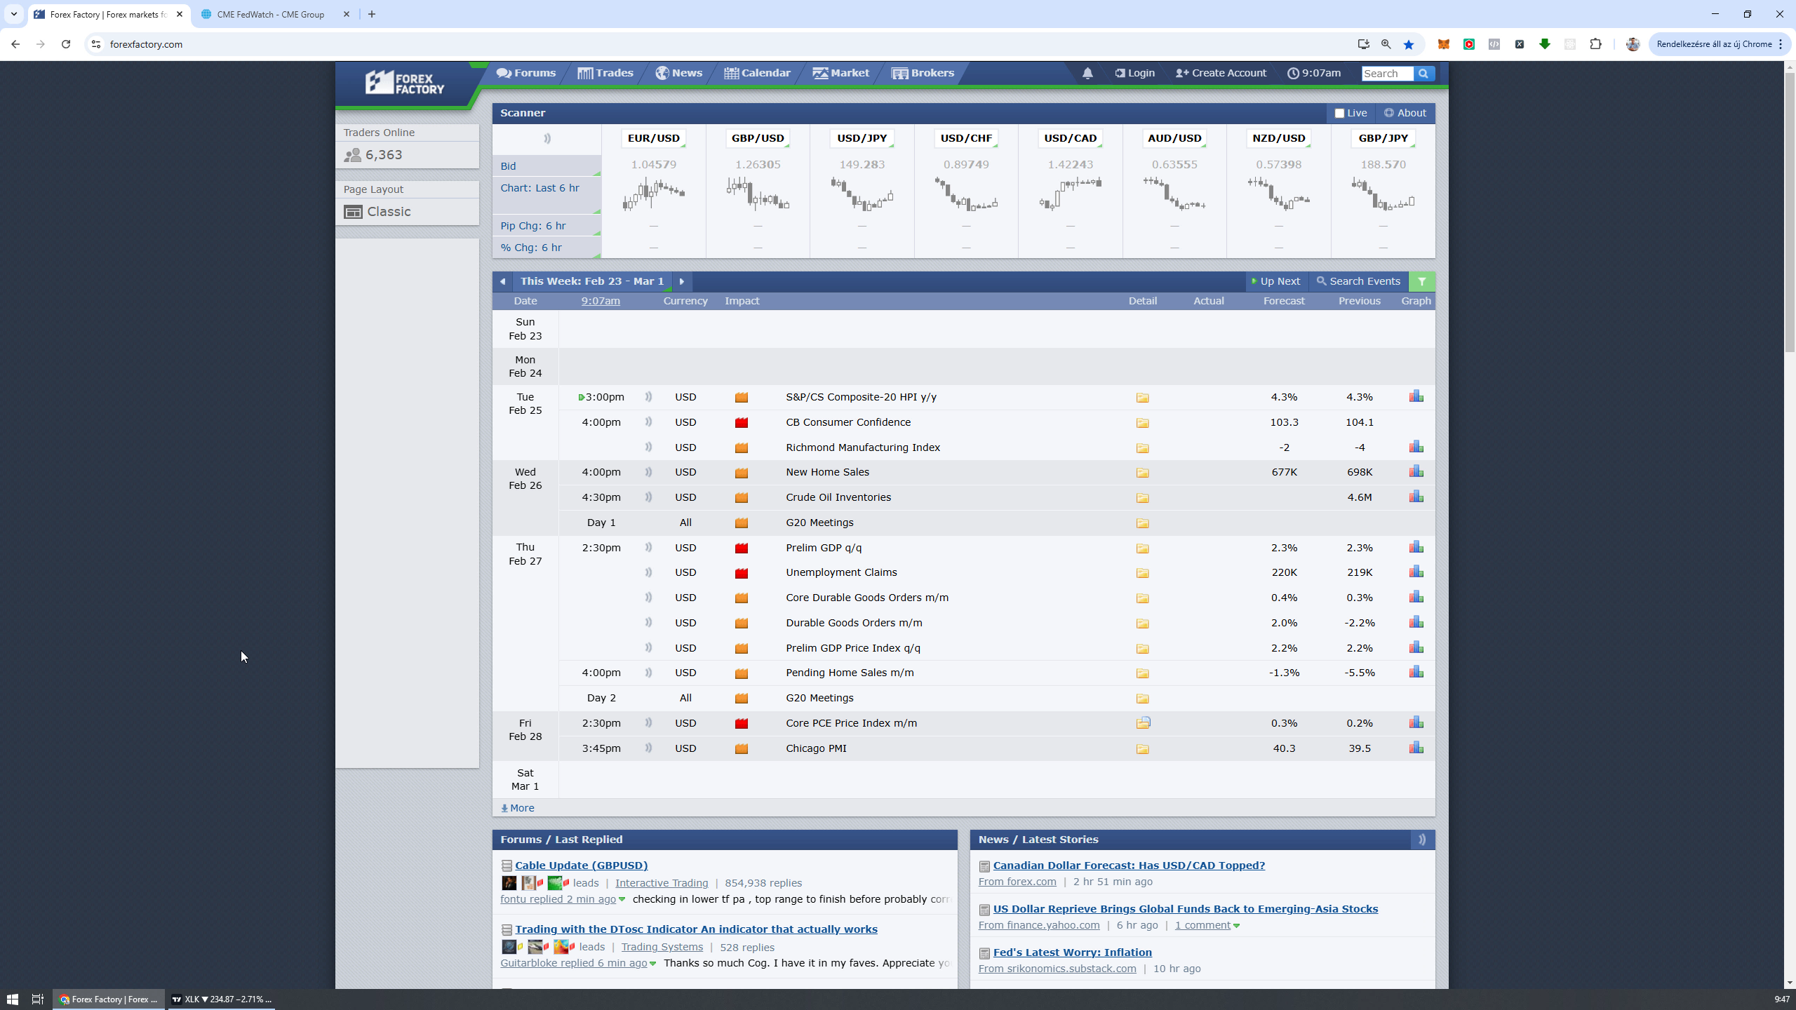The image size is (1796, 1010).
Task: Open graph icon for Chicago PMI
Action: 1416,748
